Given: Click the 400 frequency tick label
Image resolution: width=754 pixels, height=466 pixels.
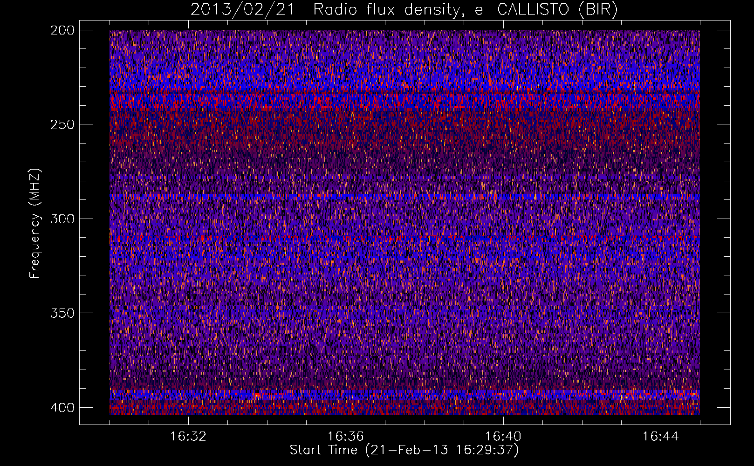Looking at the screenshot, I should click(62, 408).
